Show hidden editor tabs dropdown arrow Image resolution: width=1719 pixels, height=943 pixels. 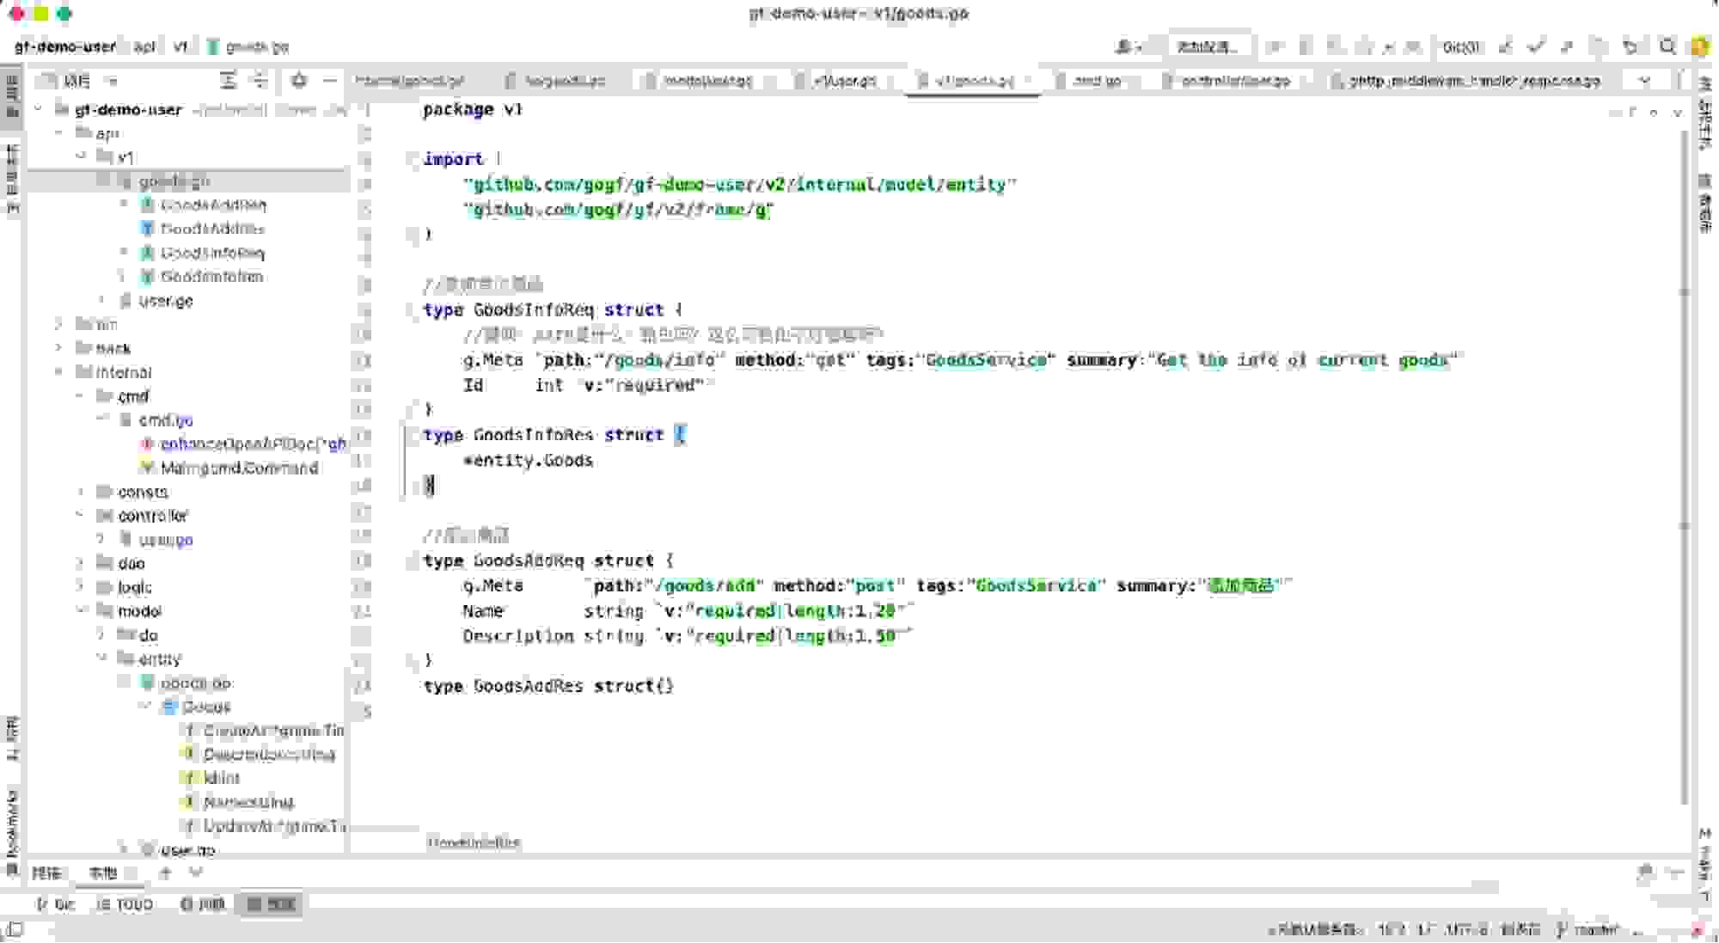[x=1644, y=80]
